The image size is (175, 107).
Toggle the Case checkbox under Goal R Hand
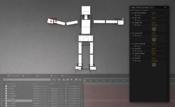click(153, 56)
